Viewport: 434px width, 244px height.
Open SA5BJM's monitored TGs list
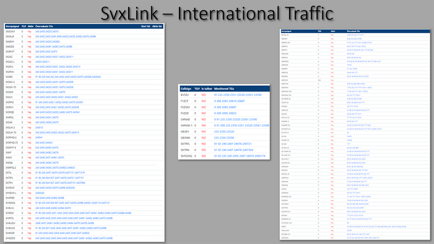pyautogui.click(x=47, y=42)
